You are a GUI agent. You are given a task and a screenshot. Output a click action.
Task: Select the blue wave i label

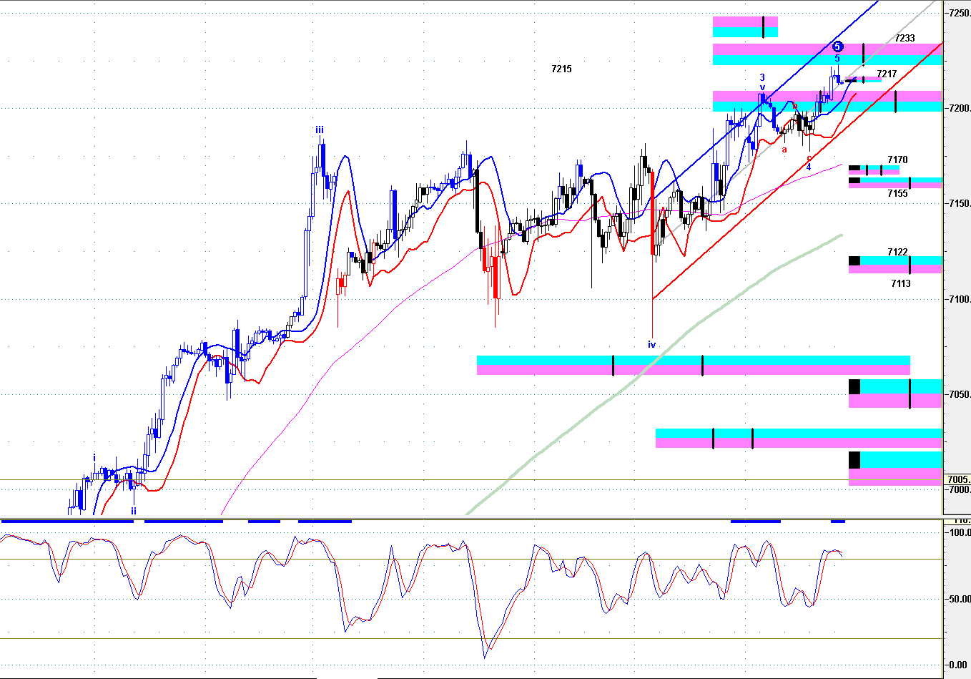(x=94, y=456)
